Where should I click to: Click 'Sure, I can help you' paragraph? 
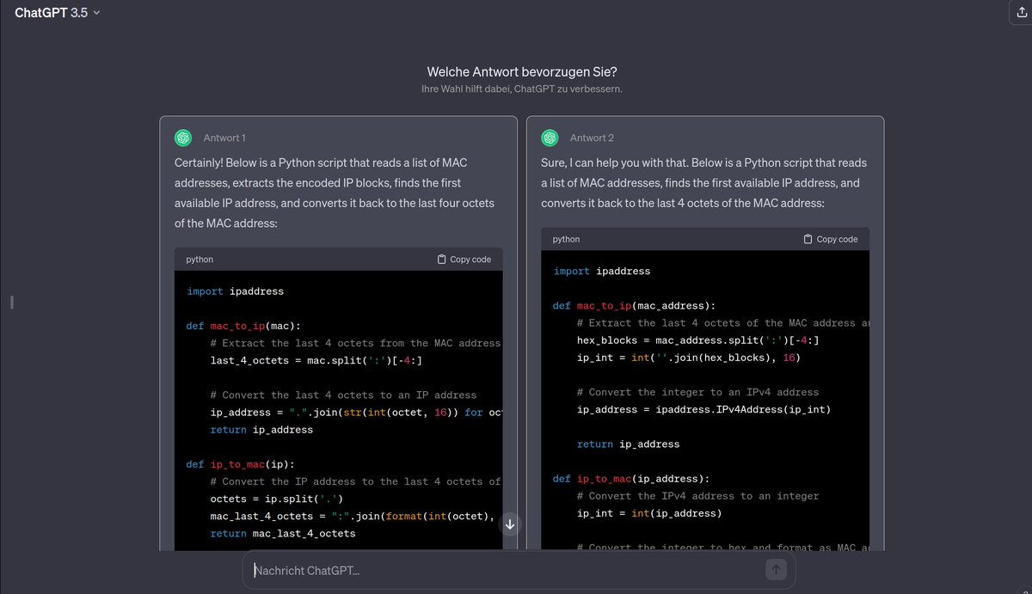[x=704, y=183]
